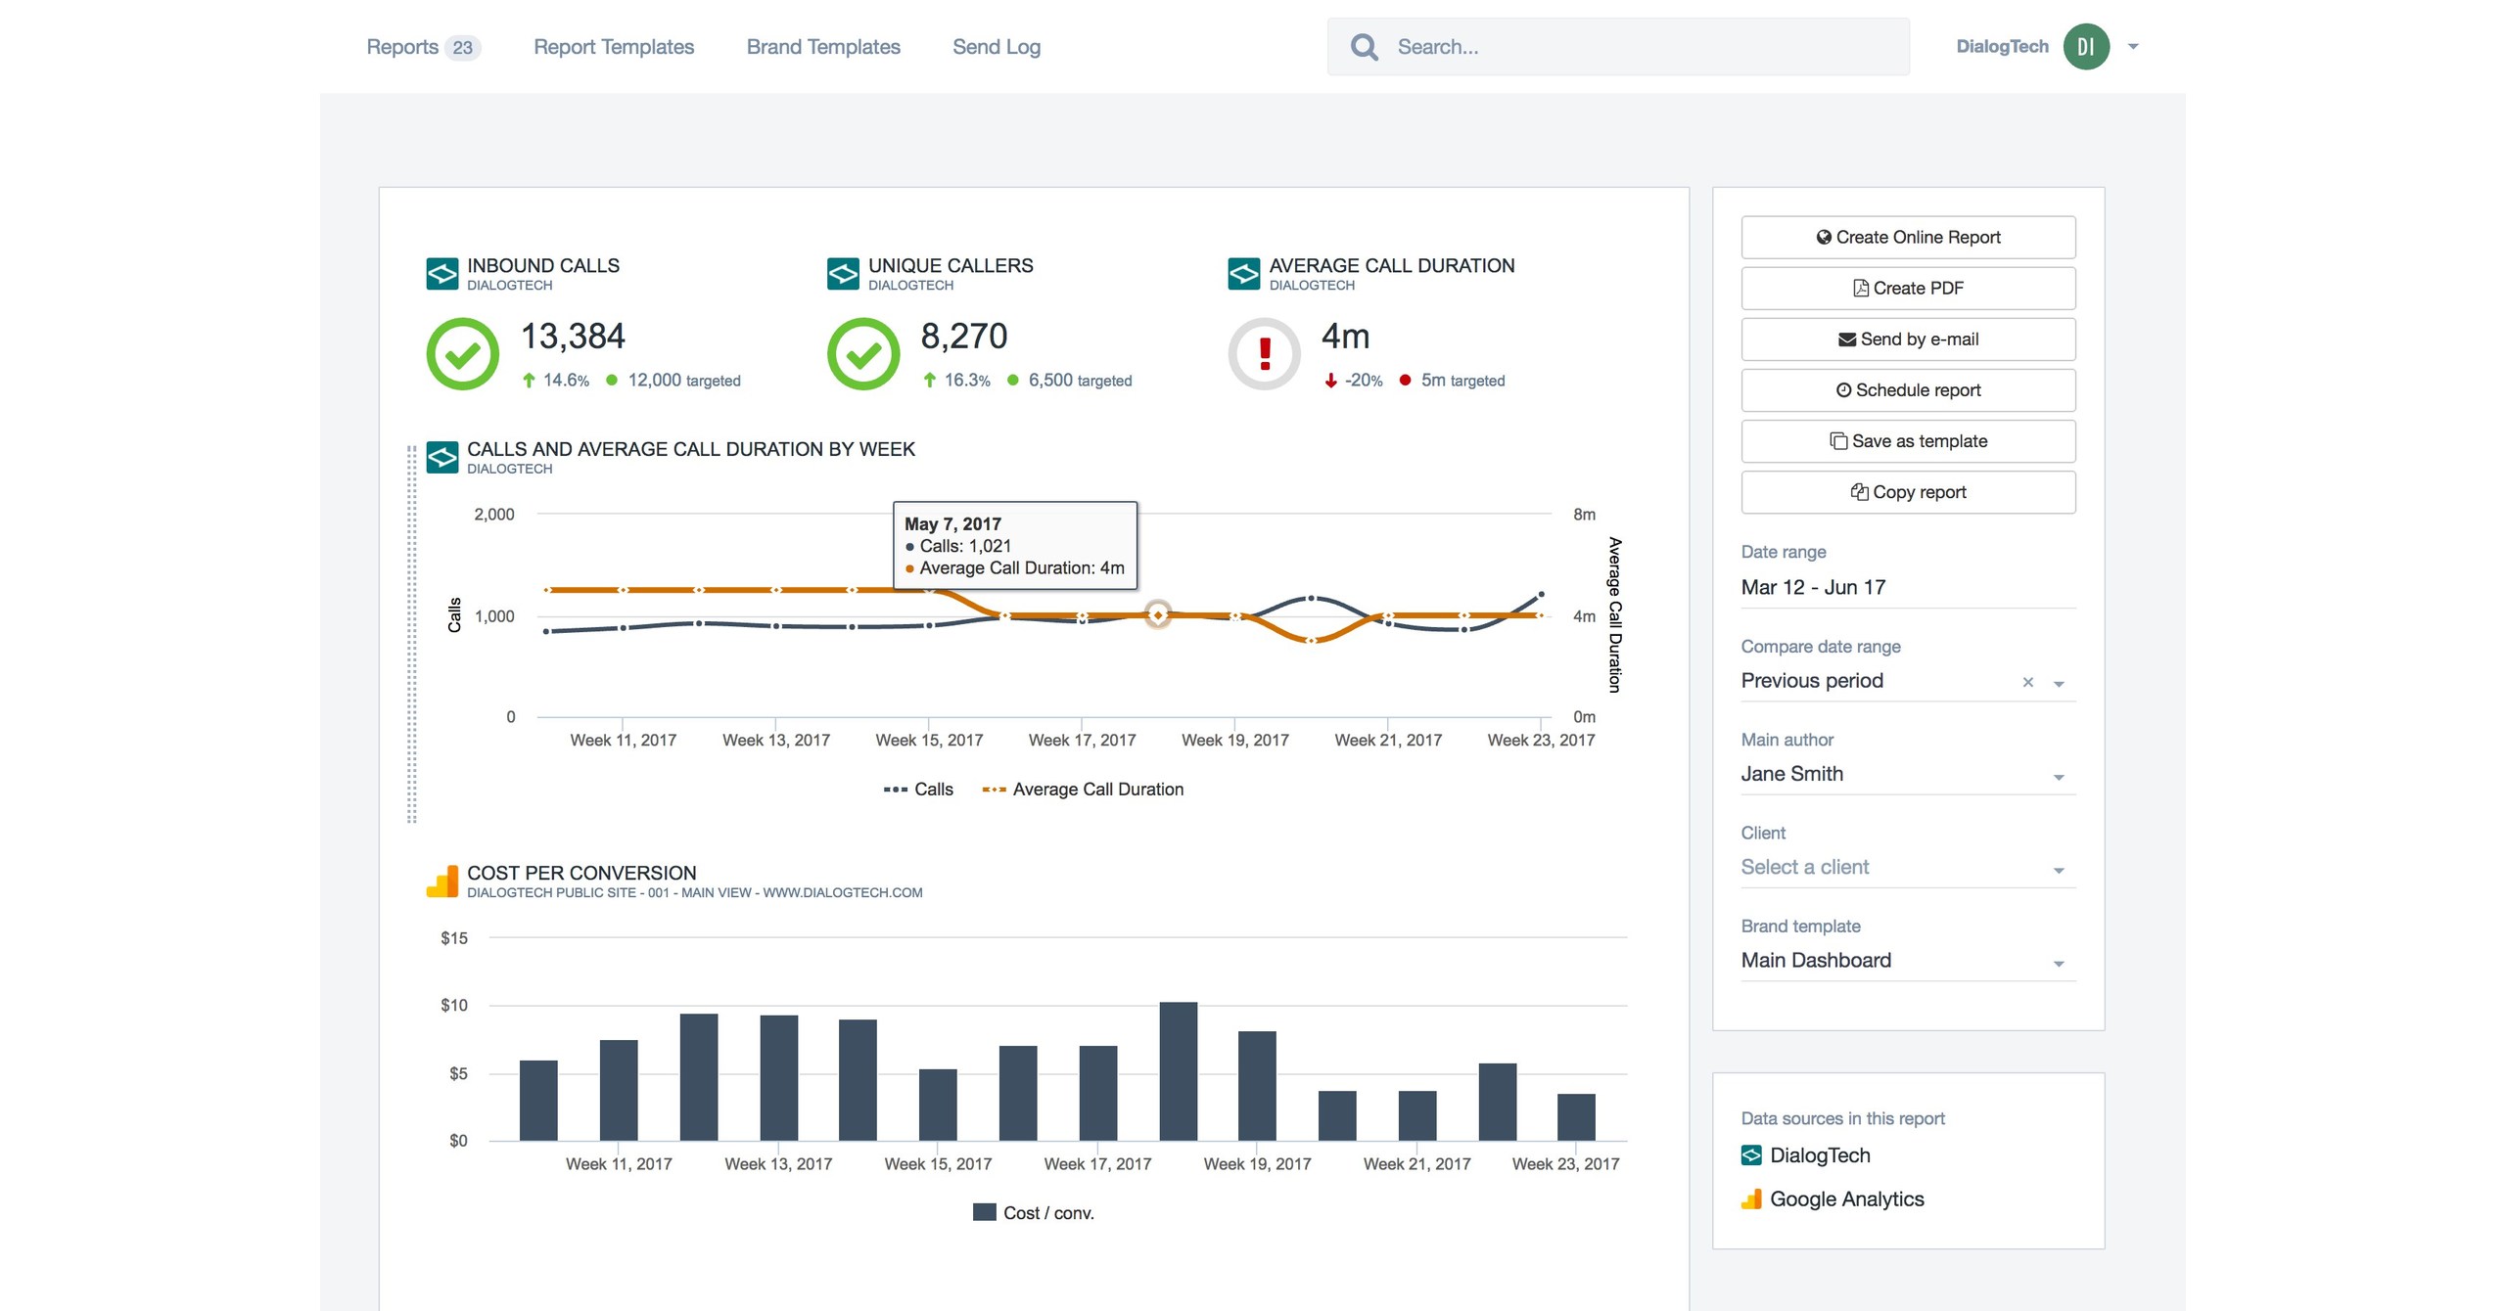Toggle the Calls legend series
2506x1311 pixels.
pyautogui.click(x=918, y=789)
